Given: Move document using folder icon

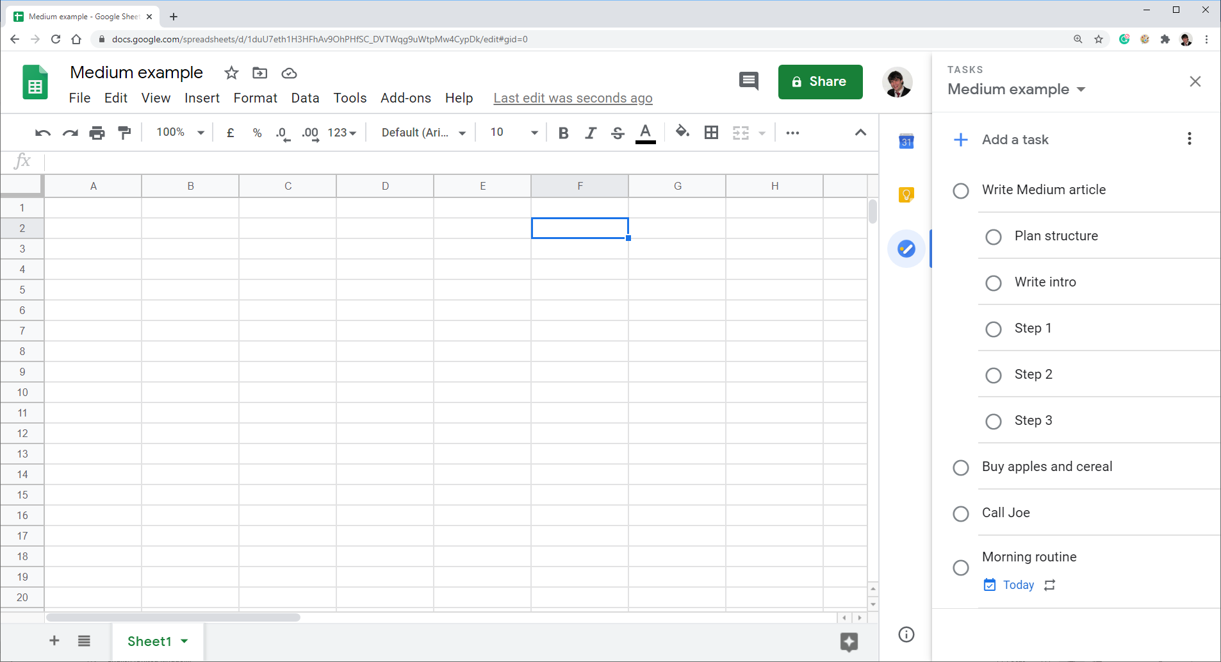Looking at the screenshot, I should 259,73.
